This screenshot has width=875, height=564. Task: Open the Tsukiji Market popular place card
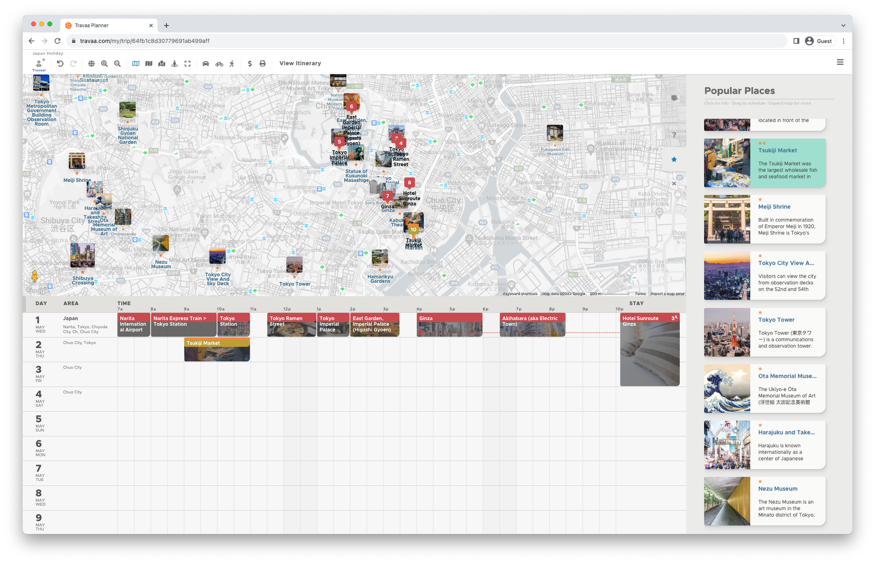[x=764, y=163]
